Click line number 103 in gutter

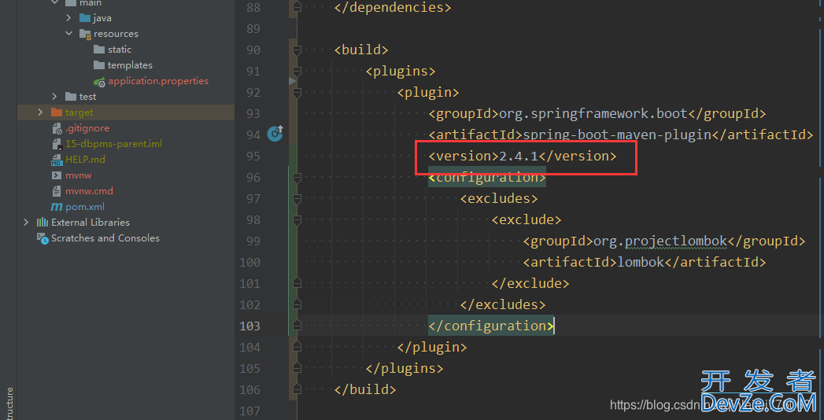coord(249,326)
